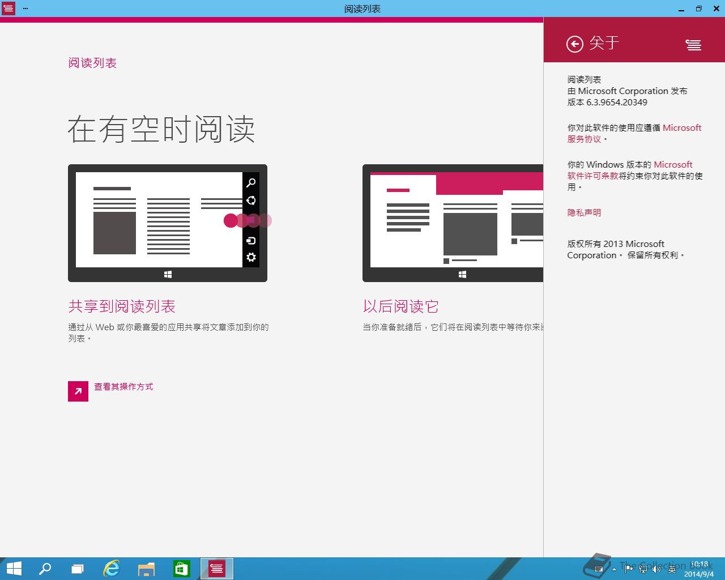Show hidden tray icons arrow
Viewport: 725px width, 580px height.
[615, 569]
